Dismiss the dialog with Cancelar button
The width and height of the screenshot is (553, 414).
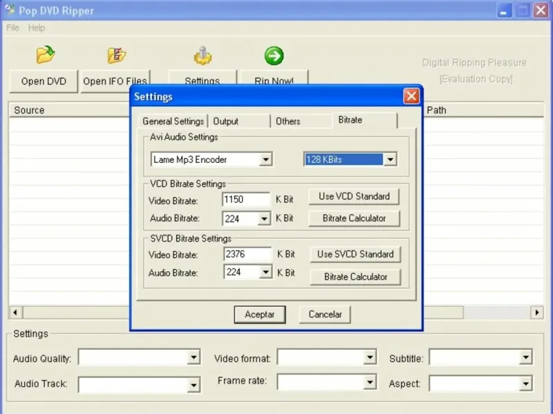coord(325,315)
